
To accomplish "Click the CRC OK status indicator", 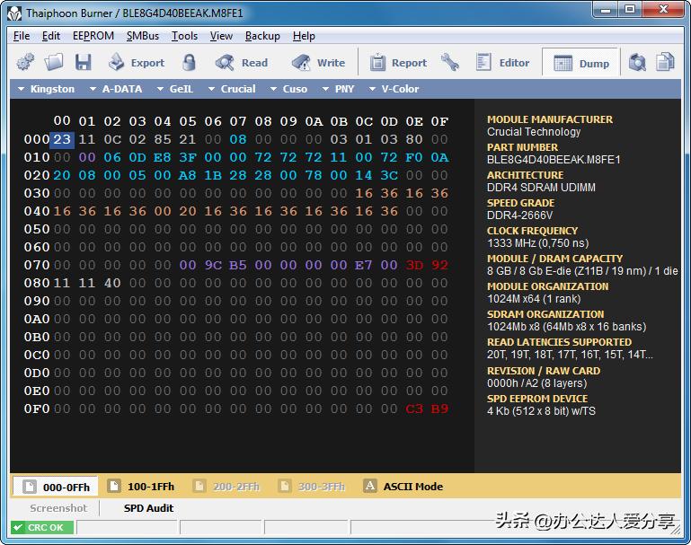I will point(42,527).
